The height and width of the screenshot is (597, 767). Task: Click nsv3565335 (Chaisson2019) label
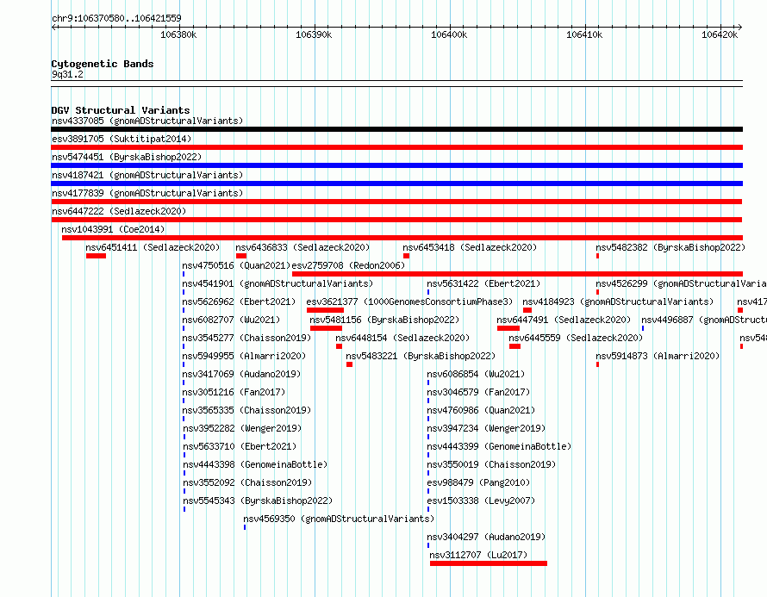tap(246, 410)
